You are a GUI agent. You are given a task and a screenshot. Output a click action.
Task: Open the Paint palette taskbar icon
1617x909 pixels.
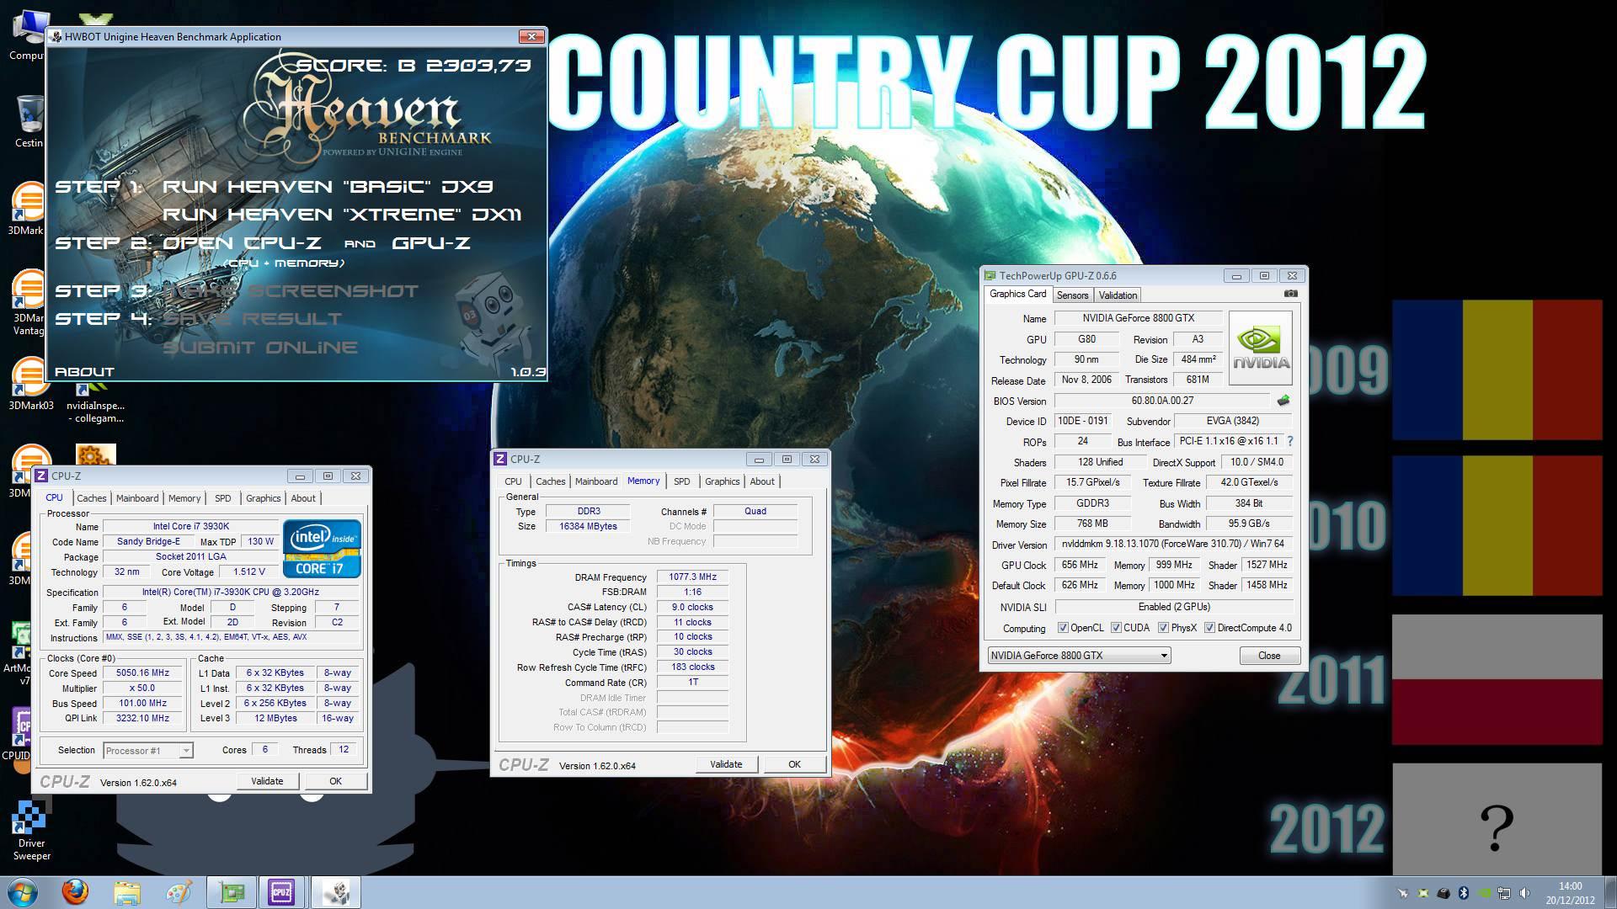point(179,892)
